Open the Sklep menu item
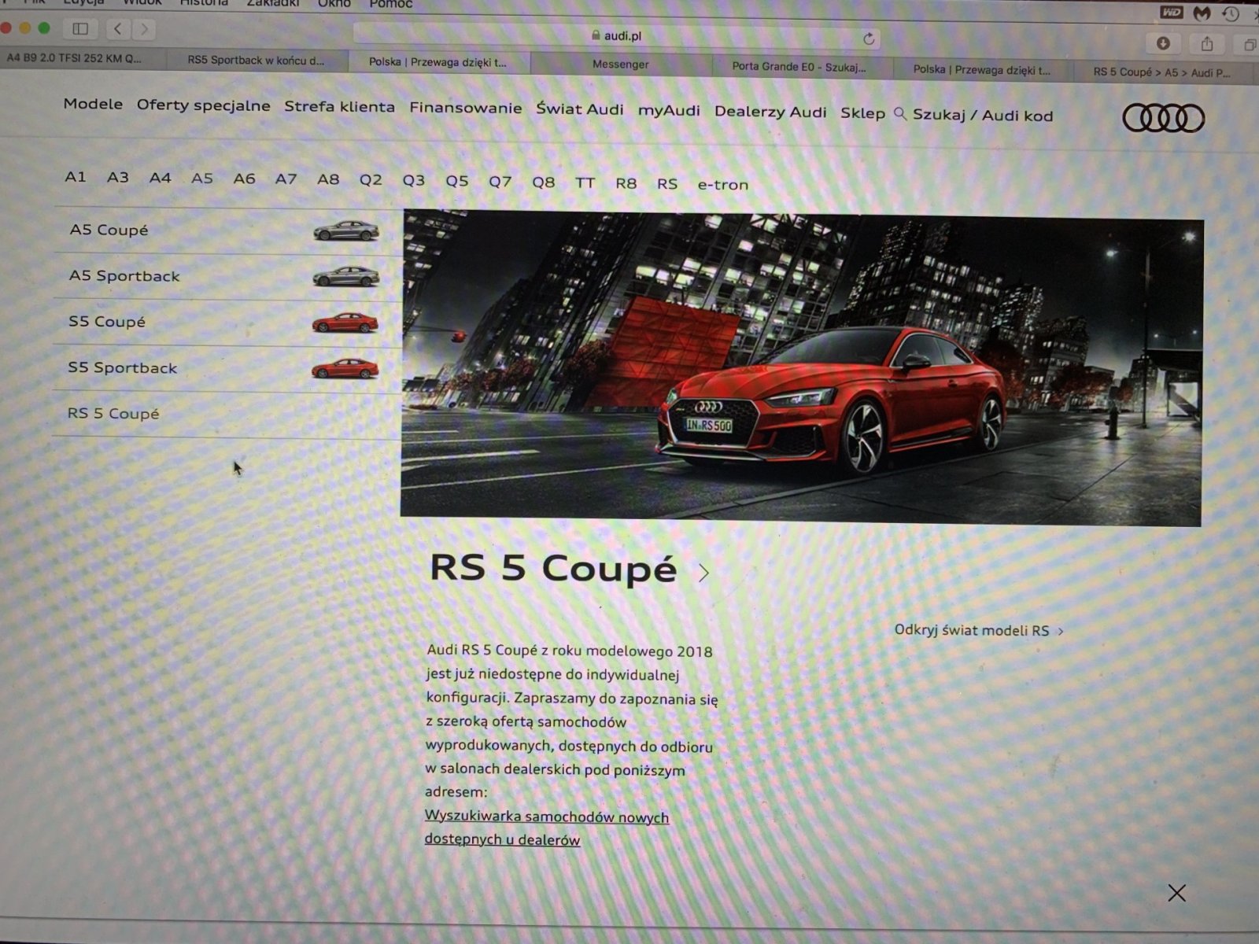 coord(862,113)
